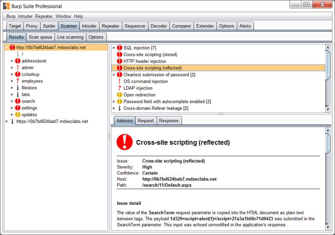
Task: Click the red icon beside http host entry
Action: [x=13, y=47]
